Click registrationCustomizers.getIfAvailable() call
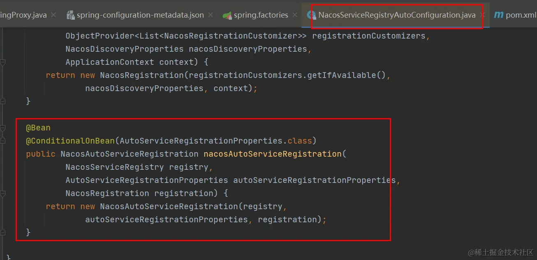The width and height of the screenshot is (537, 260). [x=287, y=75]
